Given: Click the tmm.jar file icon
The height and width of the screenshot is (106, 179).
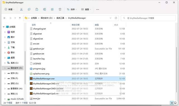Looking at the screenshot, I should coord(31,98).
